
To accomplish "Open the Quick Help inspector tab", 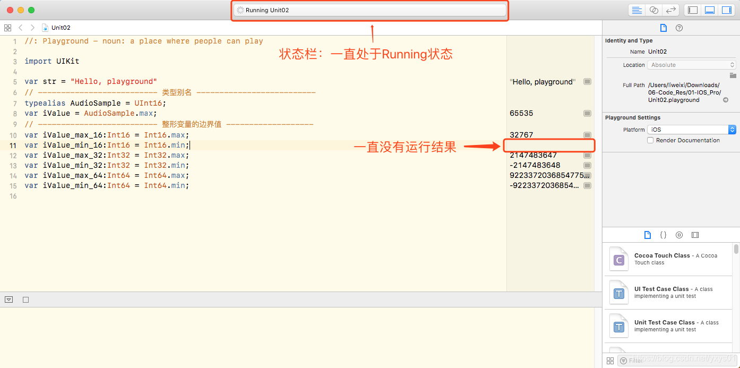I will [x=679, y=28].
